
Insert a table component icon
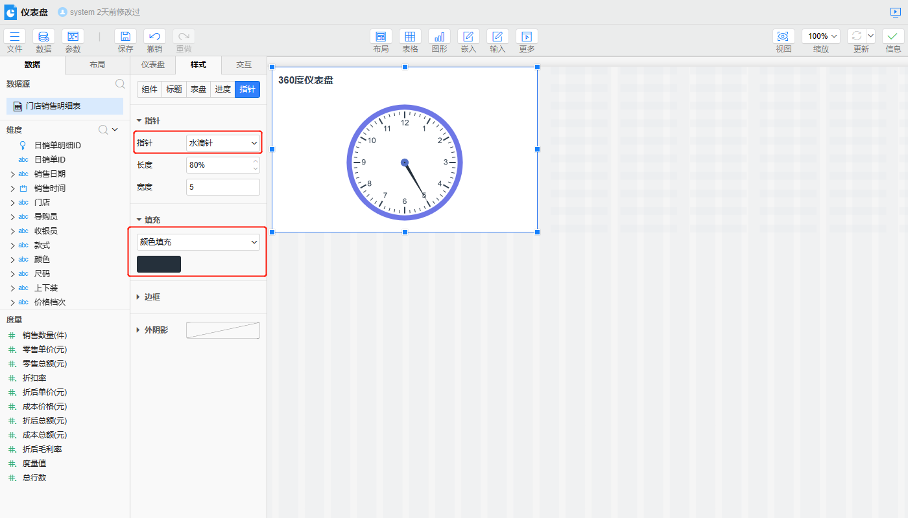pos(410,37)
